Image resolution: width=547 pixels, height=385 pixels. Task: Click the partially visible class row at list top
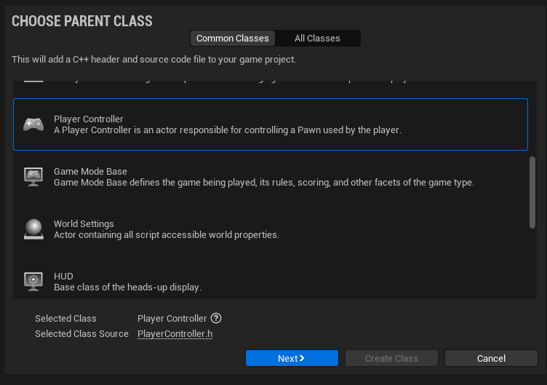(269, 79)
